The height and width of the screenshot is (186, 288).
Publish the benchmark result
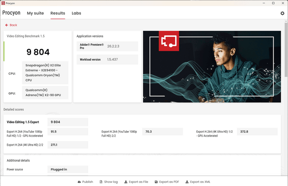85,182
